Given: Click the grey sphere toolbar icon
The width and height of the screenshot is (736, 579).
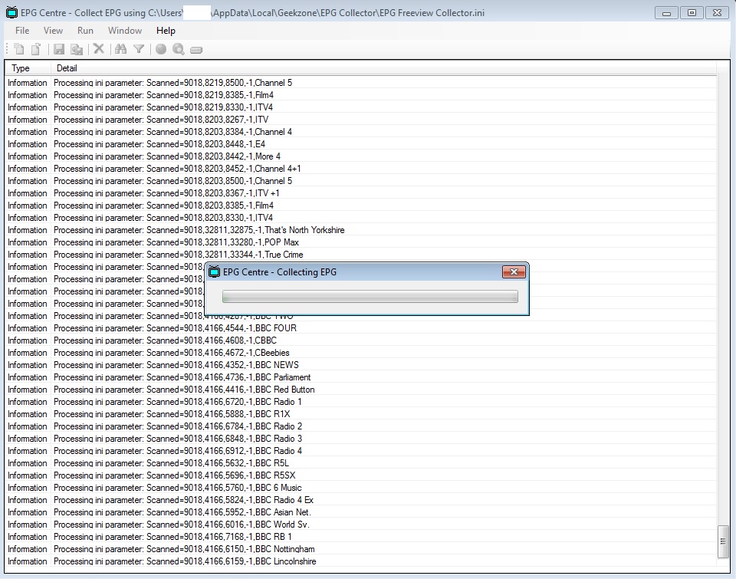Looking at the screenshot, I should point(161,49).
